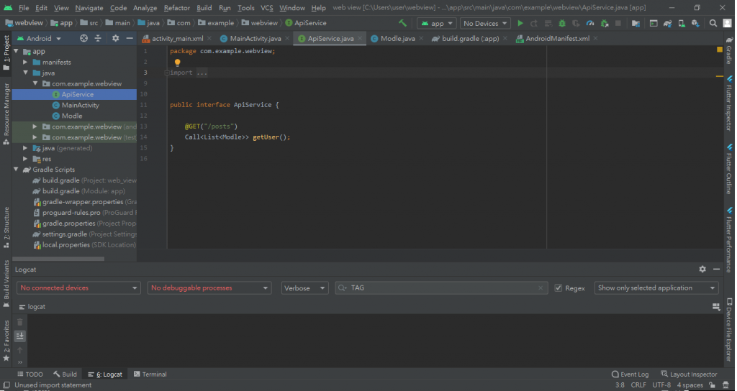This screenshot has height=391, width=737.
Task: Click the Run Anything terminal window icon
Action: coord(654,23)
